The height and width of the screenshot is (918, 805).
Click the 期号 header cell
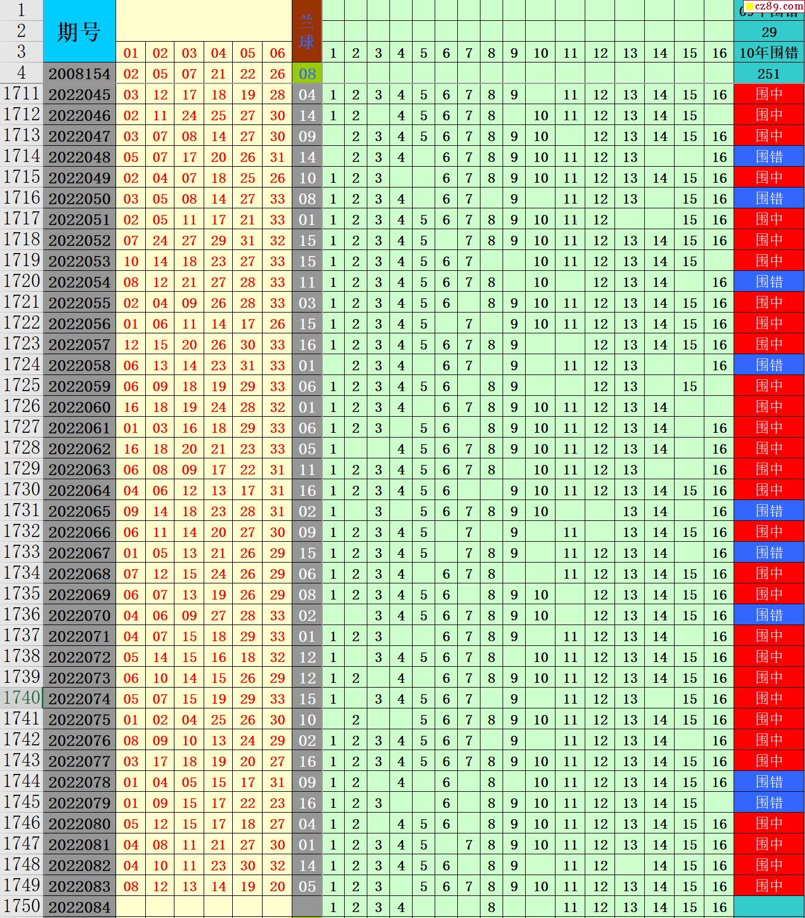pyautogui.click(x=79, y=32)
